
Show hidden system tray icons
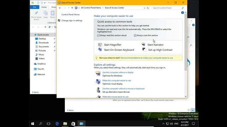point(163,124)
